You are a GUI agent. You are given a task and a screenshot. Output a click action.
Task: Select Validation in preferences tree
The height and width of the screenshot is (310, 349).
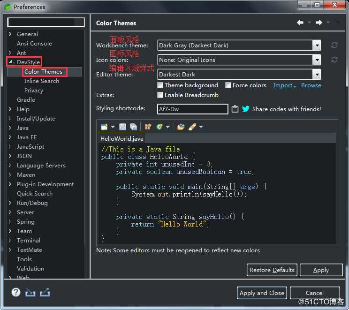tap(30, 269)
